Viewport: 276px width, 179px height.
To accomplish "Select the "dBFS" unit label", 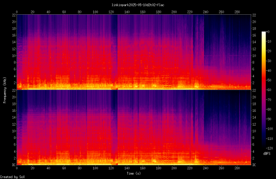I will 267,154.
